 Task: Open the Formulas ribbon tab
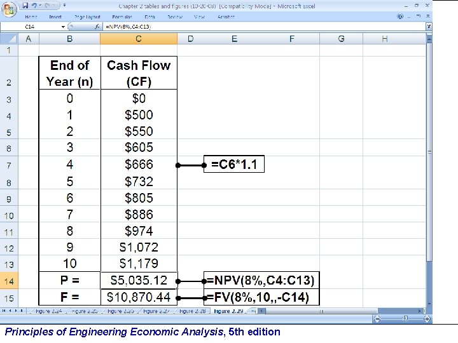(122, 17)
